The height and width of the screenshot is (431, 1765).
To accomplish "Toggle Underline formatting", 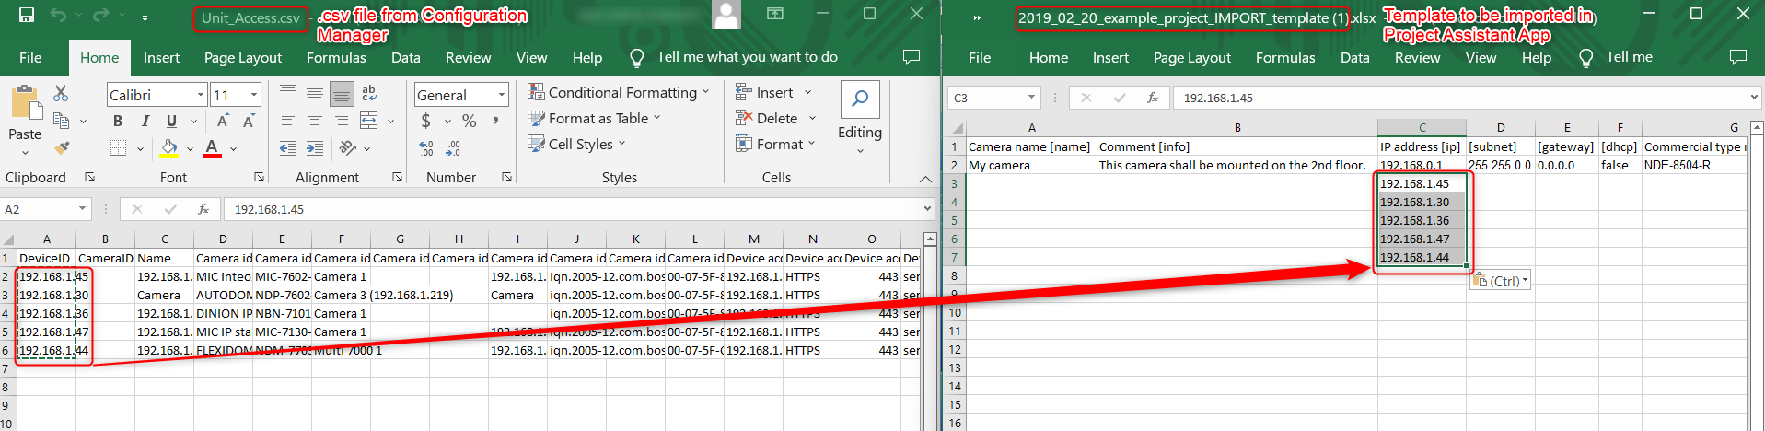I will pyautogui.click(x=171, y=121).
